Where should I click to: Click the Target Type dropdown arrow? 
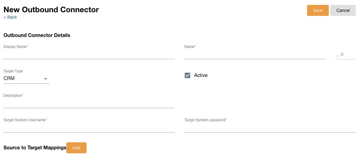[x=46, y=79]
